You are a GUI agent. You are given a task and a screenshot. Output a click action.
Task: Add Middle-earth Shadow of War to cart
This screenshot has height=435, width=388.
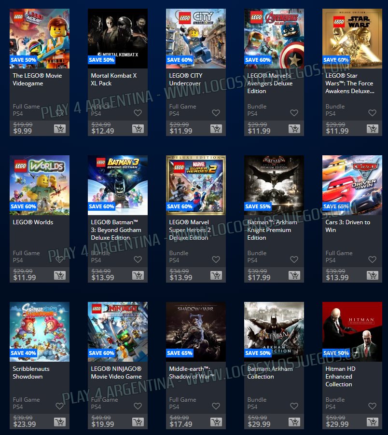point(216,422)
